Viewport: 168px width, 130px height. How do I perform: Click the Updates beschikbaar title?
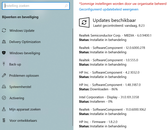114,20
